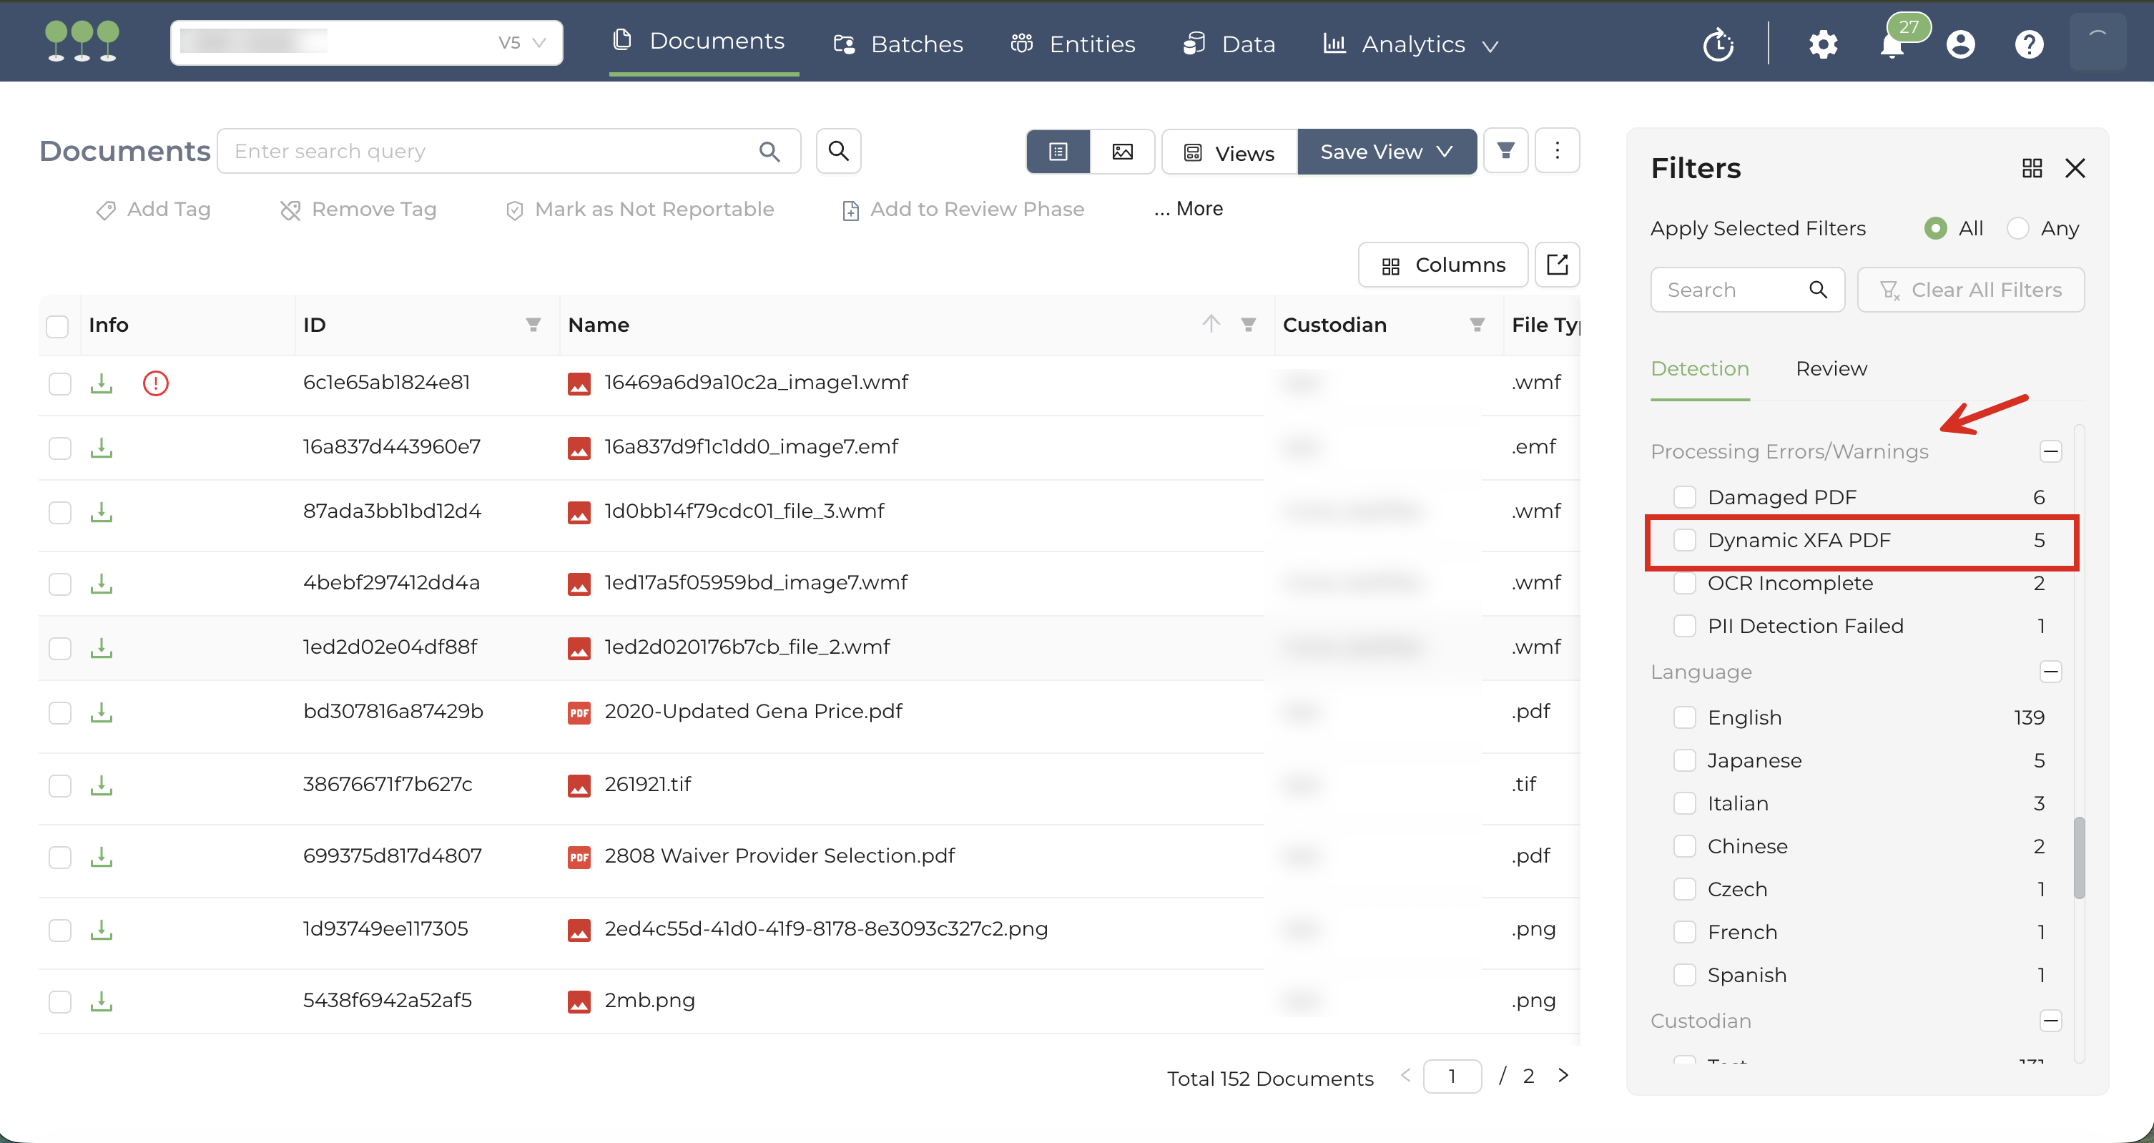Viewport: 2154px width, 1143px height.
Task: Switch to image gallery view icon
Action: click(x=1122, y=152)
